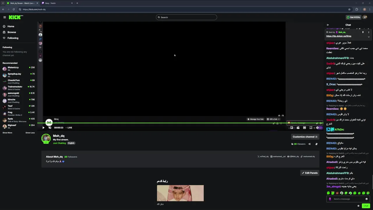Collapse the chat panel icon
The image size is (373, 210).
coord(328,25)
